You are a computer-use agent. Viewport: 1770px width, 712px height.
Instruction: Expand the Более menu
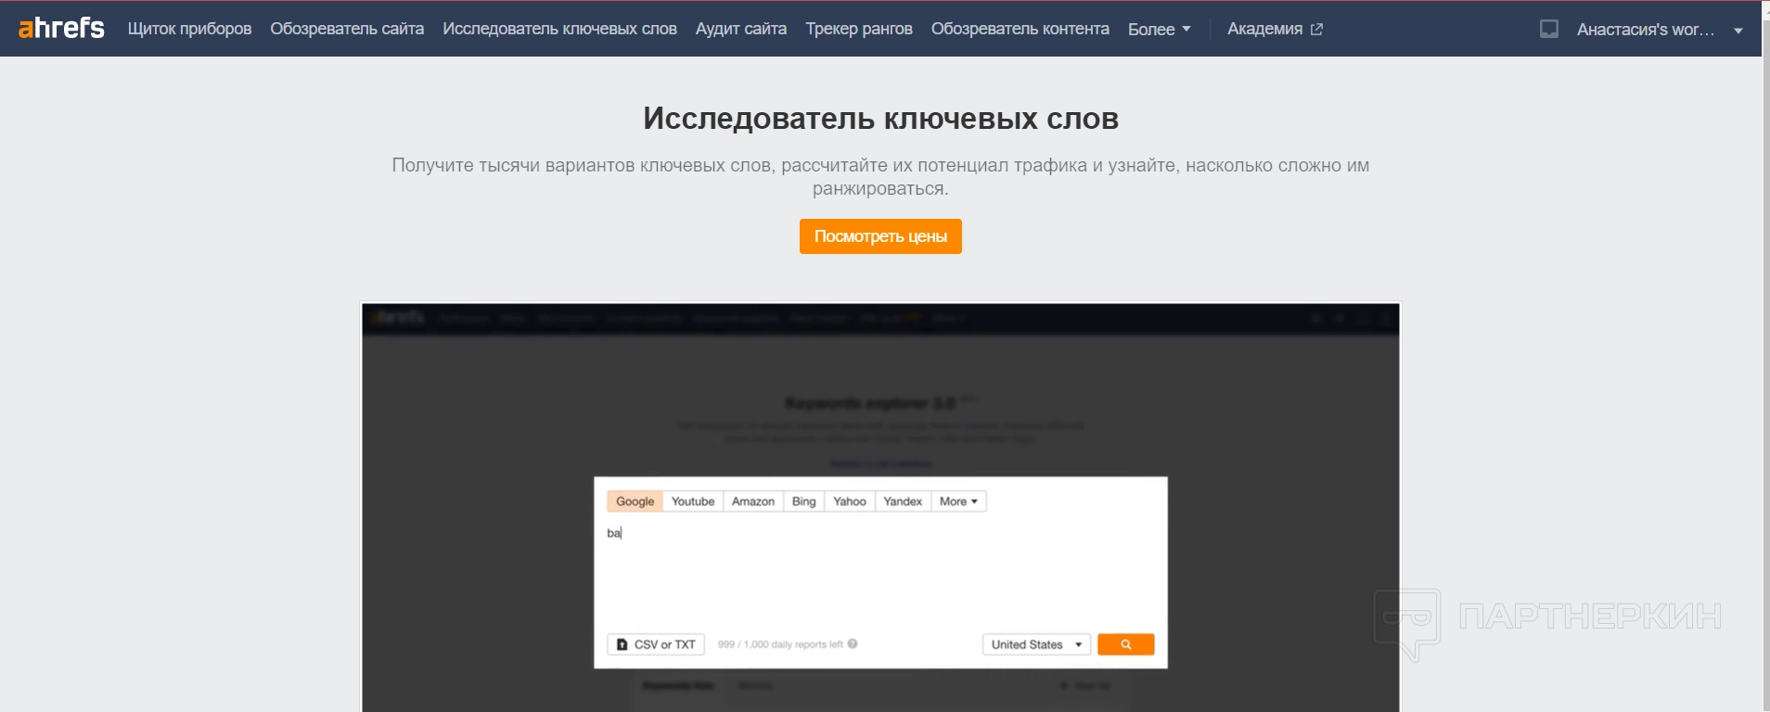coord(1159,29)
